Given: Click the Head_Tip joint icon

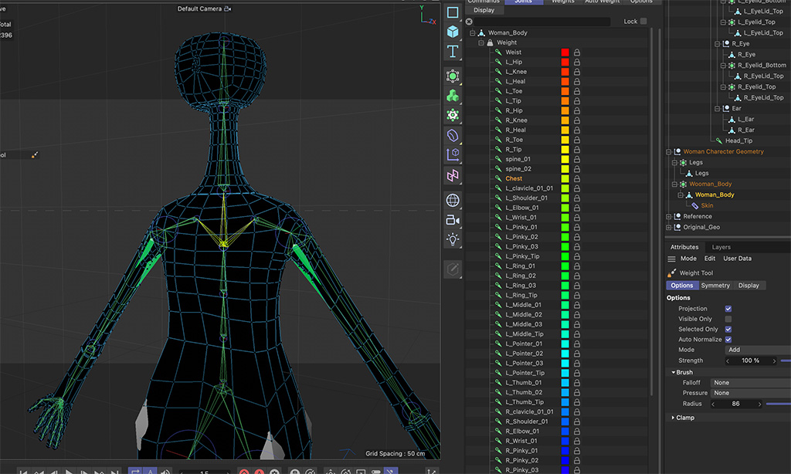Looking at the screenshot, I should point(719,141).
